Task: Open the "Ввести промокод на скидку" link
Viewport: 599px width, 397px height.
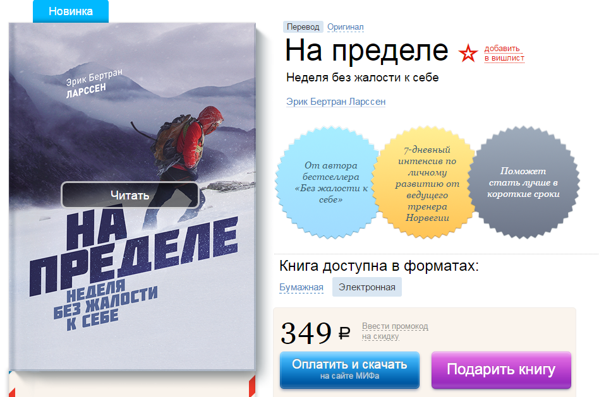Action: [395, 331]
